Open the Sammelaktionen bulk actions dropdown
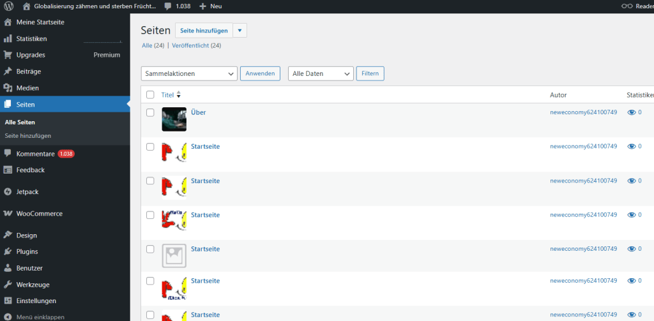 click(x=189, y=73)
